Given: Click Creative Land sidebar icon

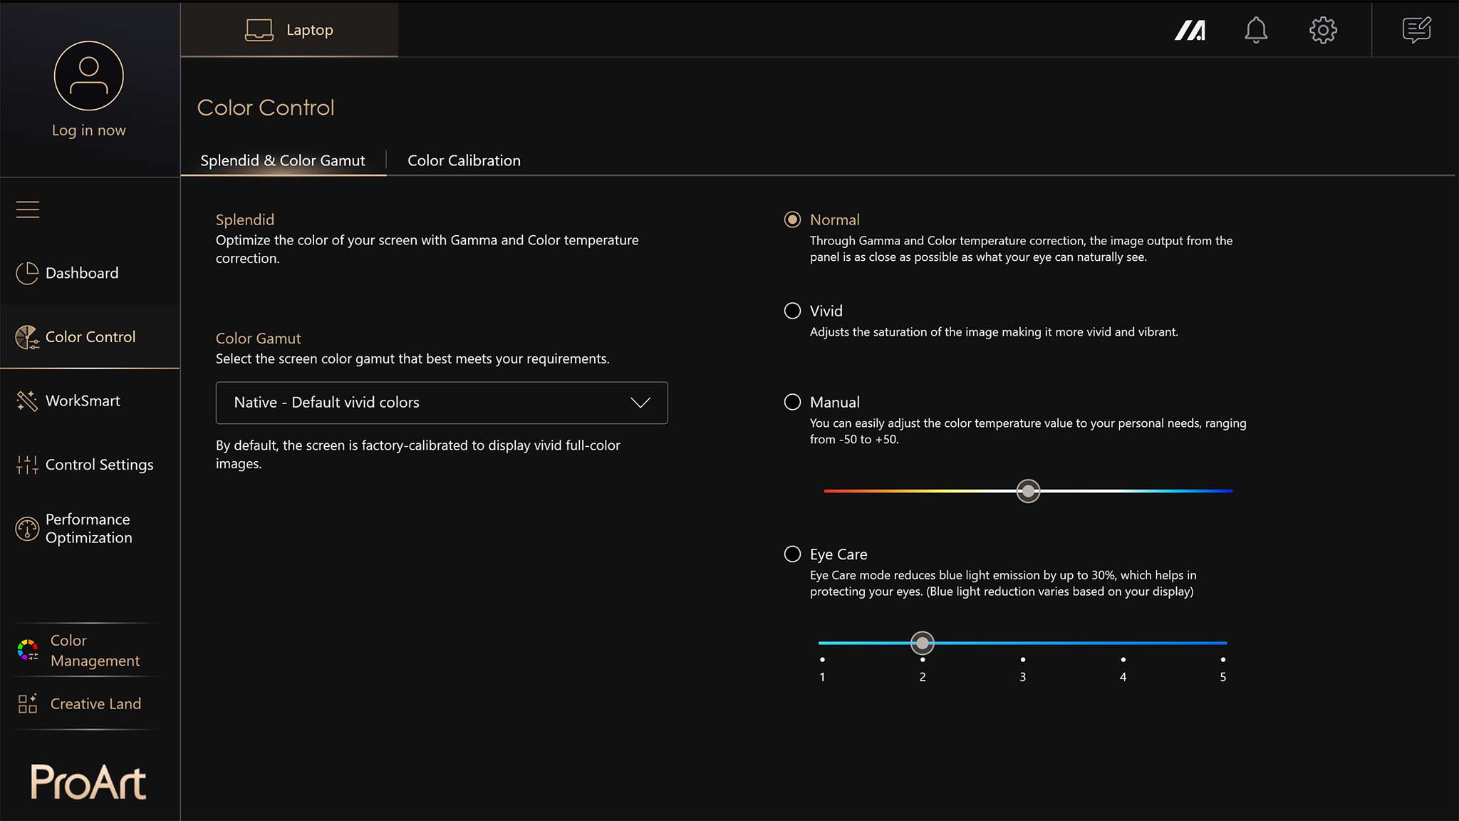Looking at the screenshot, I should pyautogui.click(x=27, y=703).
